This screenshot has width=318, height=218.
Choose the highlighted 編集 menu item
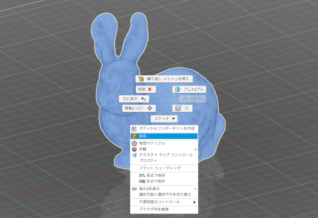[x=164, y=136]
